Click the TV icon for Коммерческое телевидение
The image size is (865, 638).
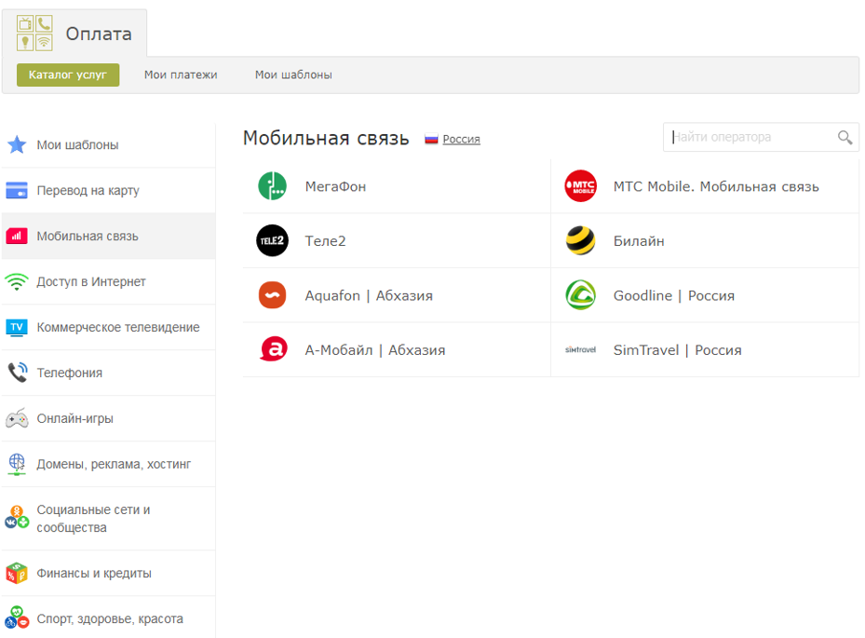(x=17, y=327)
